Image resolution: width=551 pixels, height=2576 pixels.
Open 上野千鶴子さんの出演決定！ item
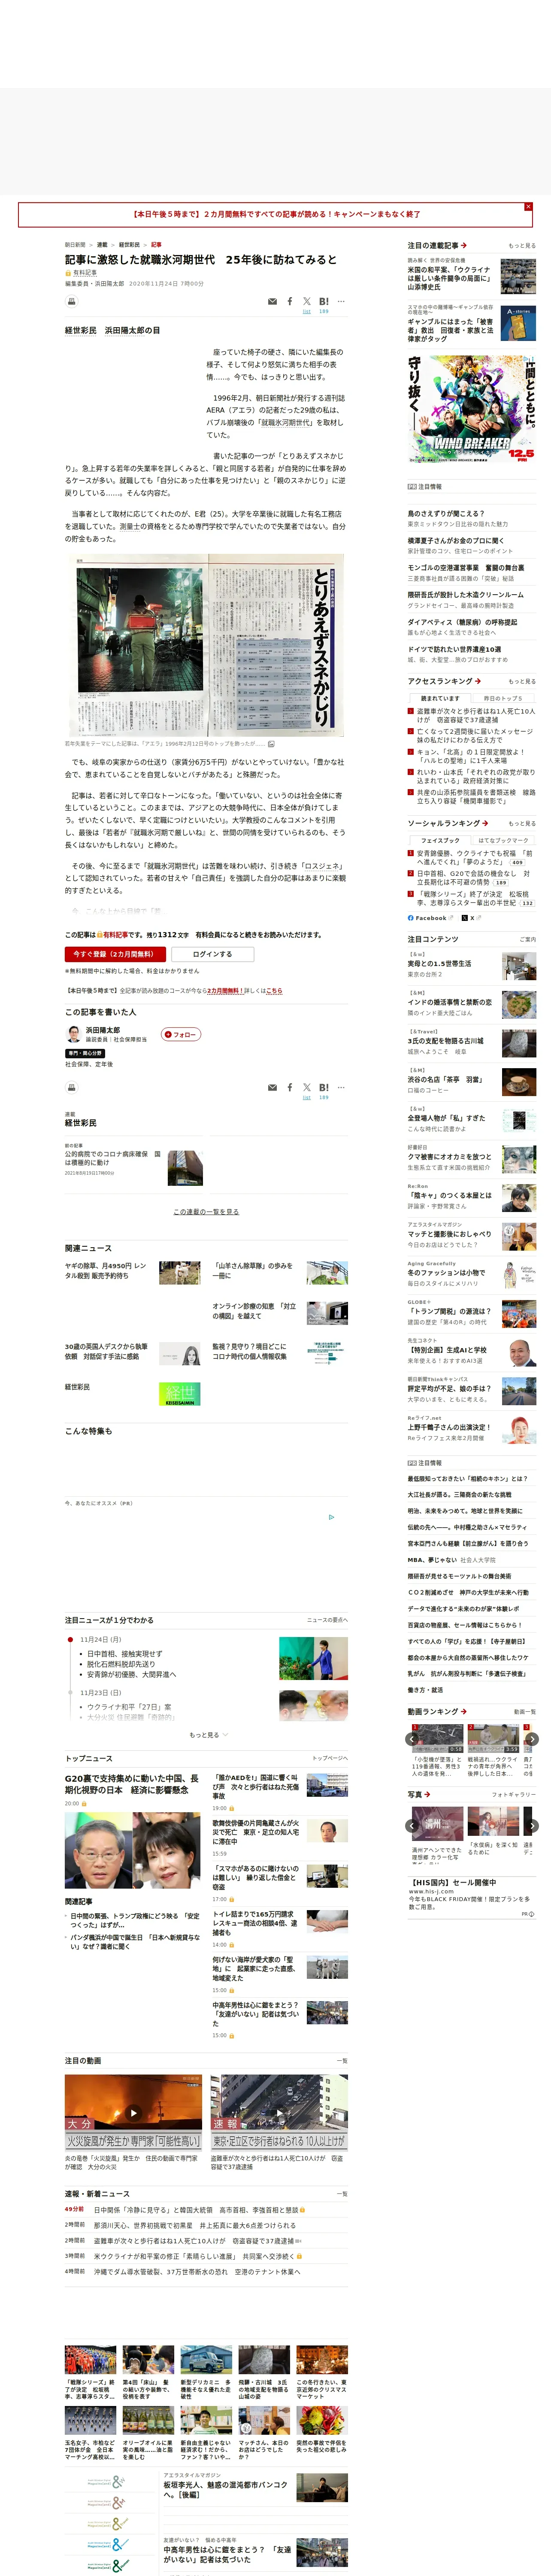click(448, 1427)
